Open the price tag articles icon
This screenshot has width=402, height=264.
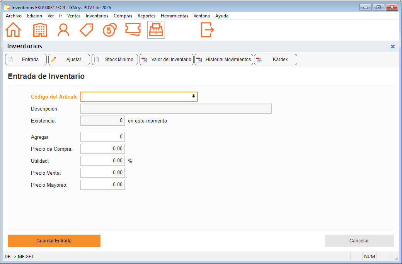point(87,30)
